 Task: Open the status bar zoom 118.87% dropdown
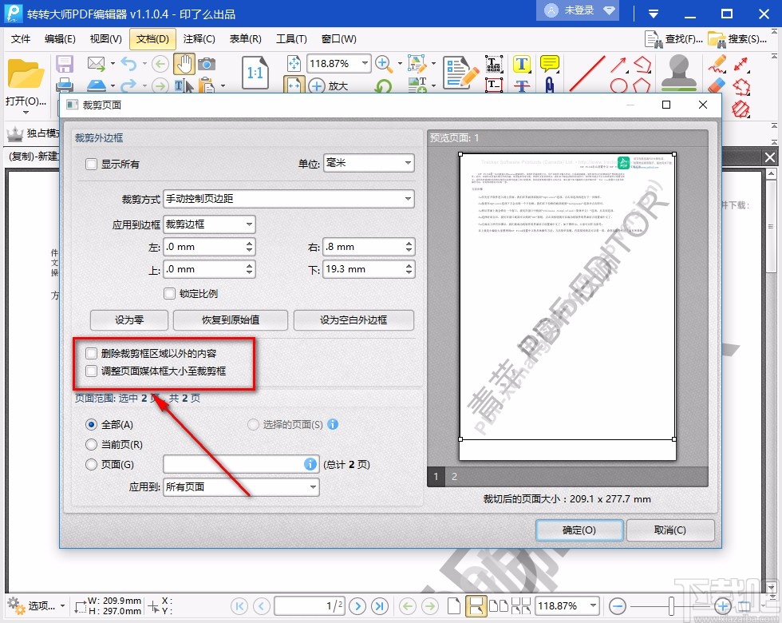point(593,606)
